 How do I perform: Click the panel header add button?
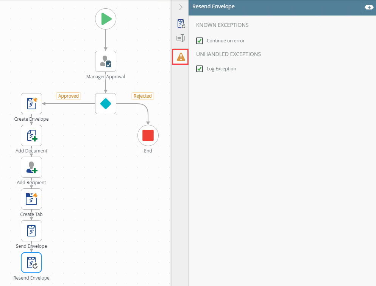[368, 7]
